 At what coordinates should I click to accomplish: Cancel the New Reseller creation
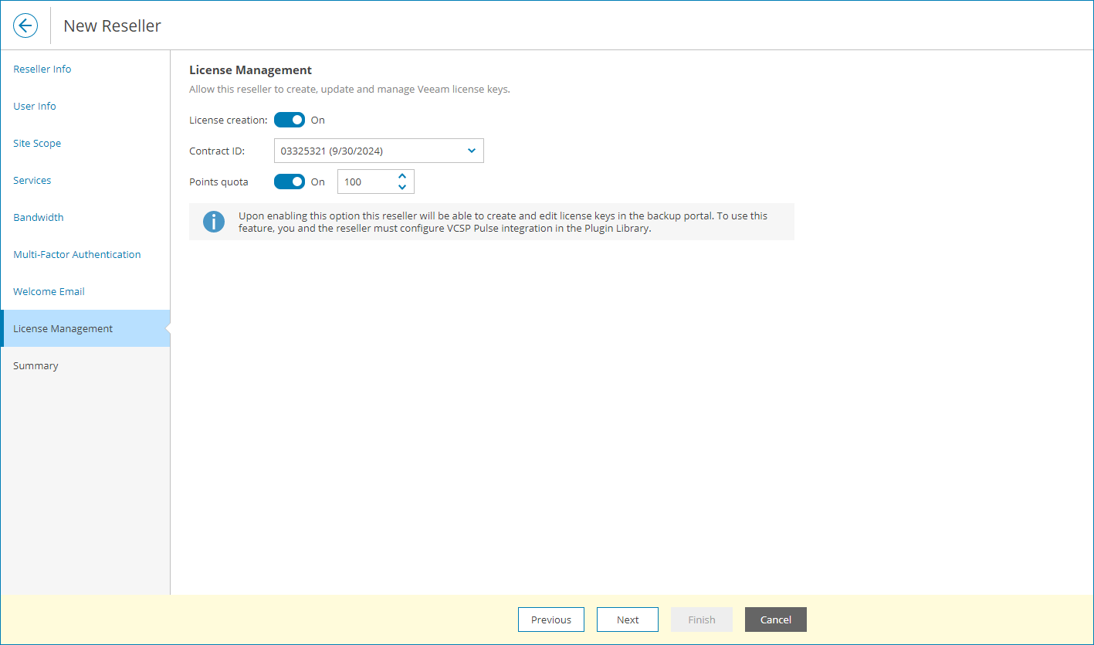pyautogui.click(x=775, y=619)
